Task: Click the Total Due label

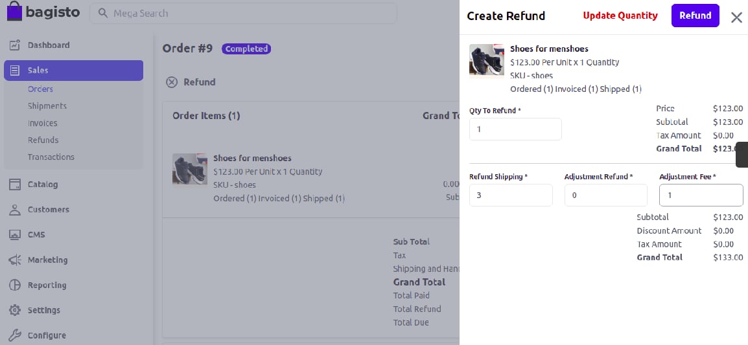Action: [x=411, y=322]
